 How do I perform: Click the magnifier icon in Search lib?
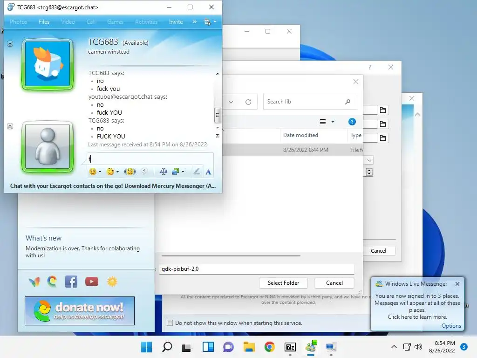(348, 102)
